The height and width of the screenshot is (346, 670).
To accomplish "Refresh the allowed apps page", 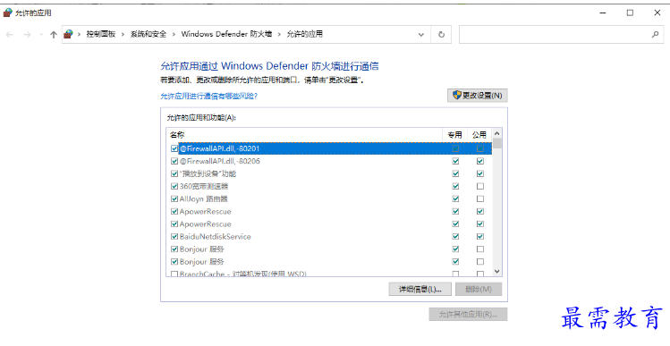I will point(441,35).
